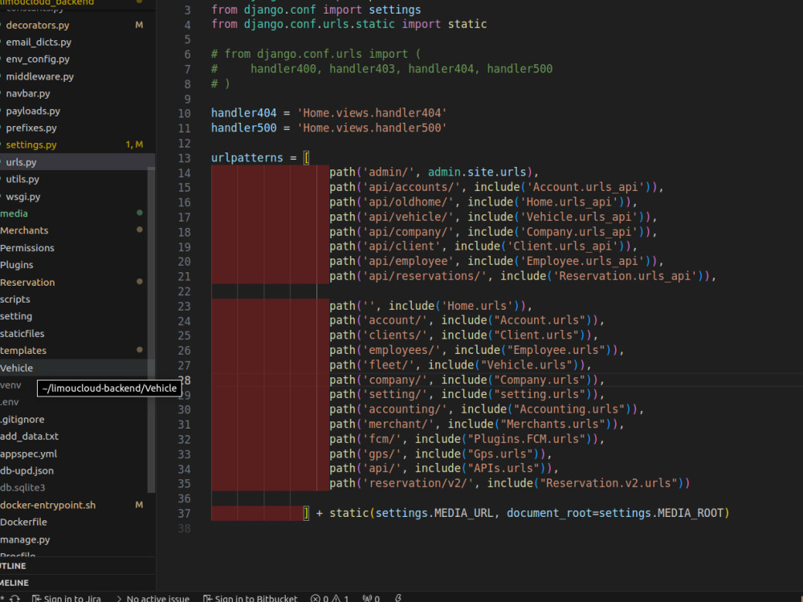Click the sync changes icon in status bar
The image size is (803, 602).
point(14,599)
